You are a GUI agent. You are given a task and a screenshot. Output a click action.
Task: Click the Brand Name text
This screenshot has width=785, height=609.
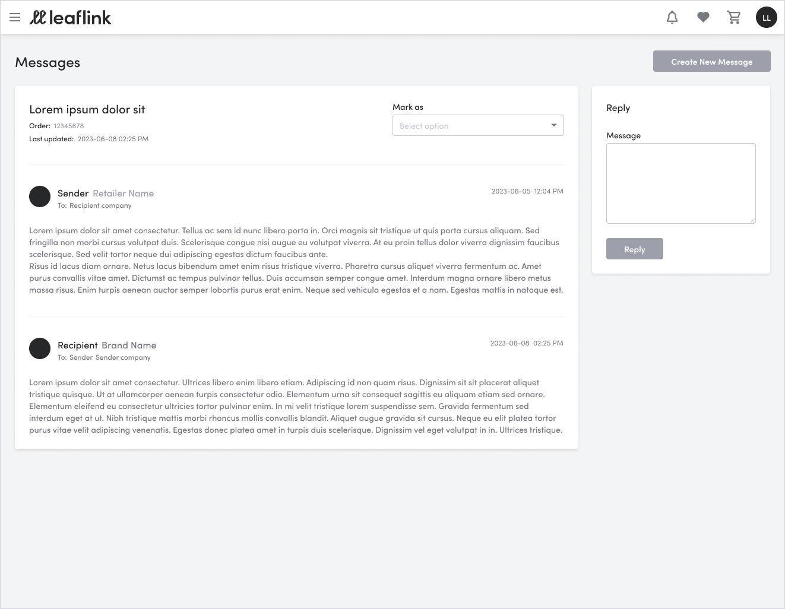pos(129,345)
